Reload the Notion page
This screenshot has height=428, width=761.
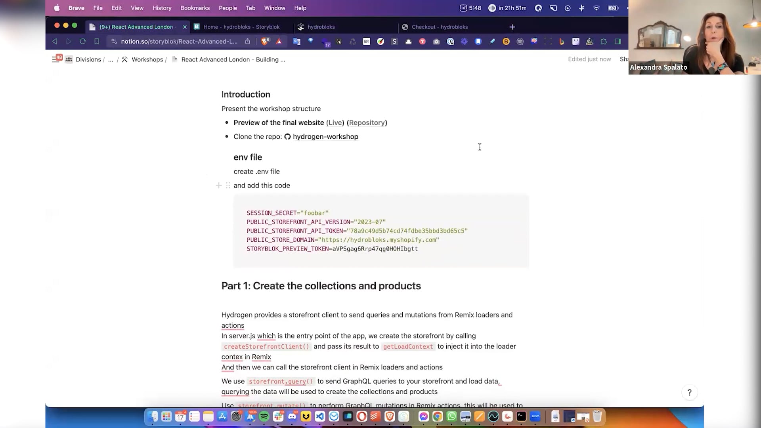pyautogui.click(x=82, y=41)
